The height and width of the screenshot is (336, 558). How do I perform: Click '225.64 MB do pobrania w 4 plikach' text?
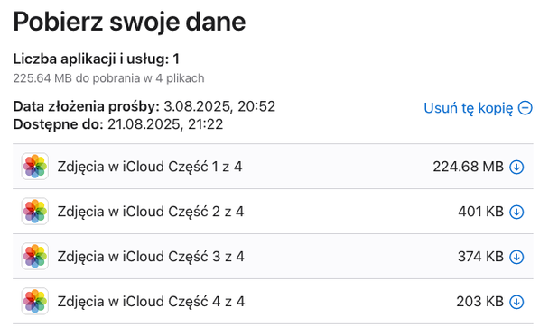coord(108,78)
